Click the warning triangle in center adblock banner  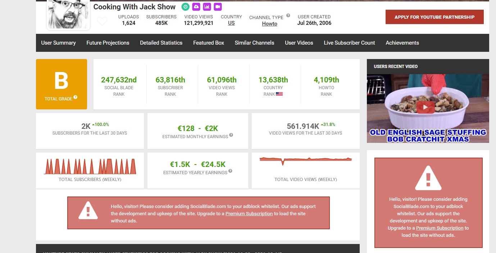pyautogui.click(x=88, y=210)
